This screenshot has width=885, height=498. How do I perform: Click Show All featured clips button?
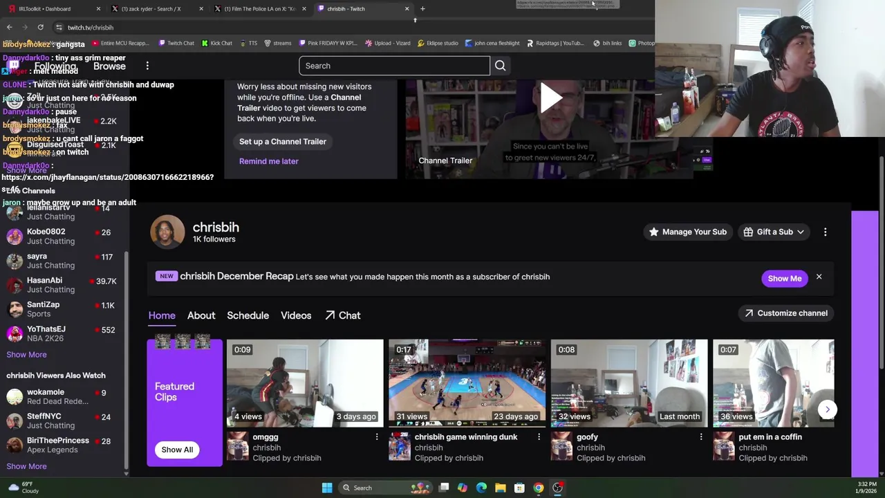click(177, 450)
